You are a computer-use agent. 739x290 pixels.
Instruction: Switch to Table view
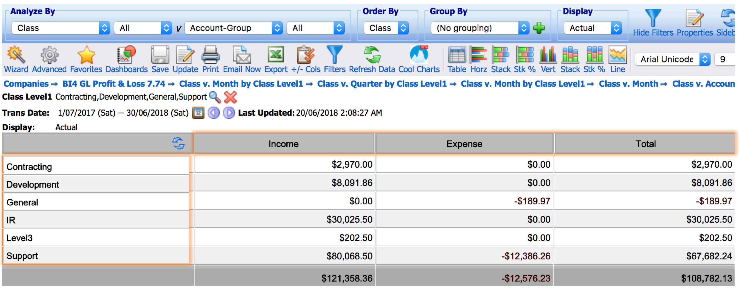457,59
